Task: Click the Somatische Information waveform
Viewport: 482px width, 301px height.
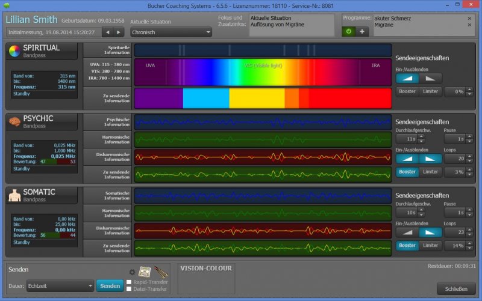Action: (263, 195)
